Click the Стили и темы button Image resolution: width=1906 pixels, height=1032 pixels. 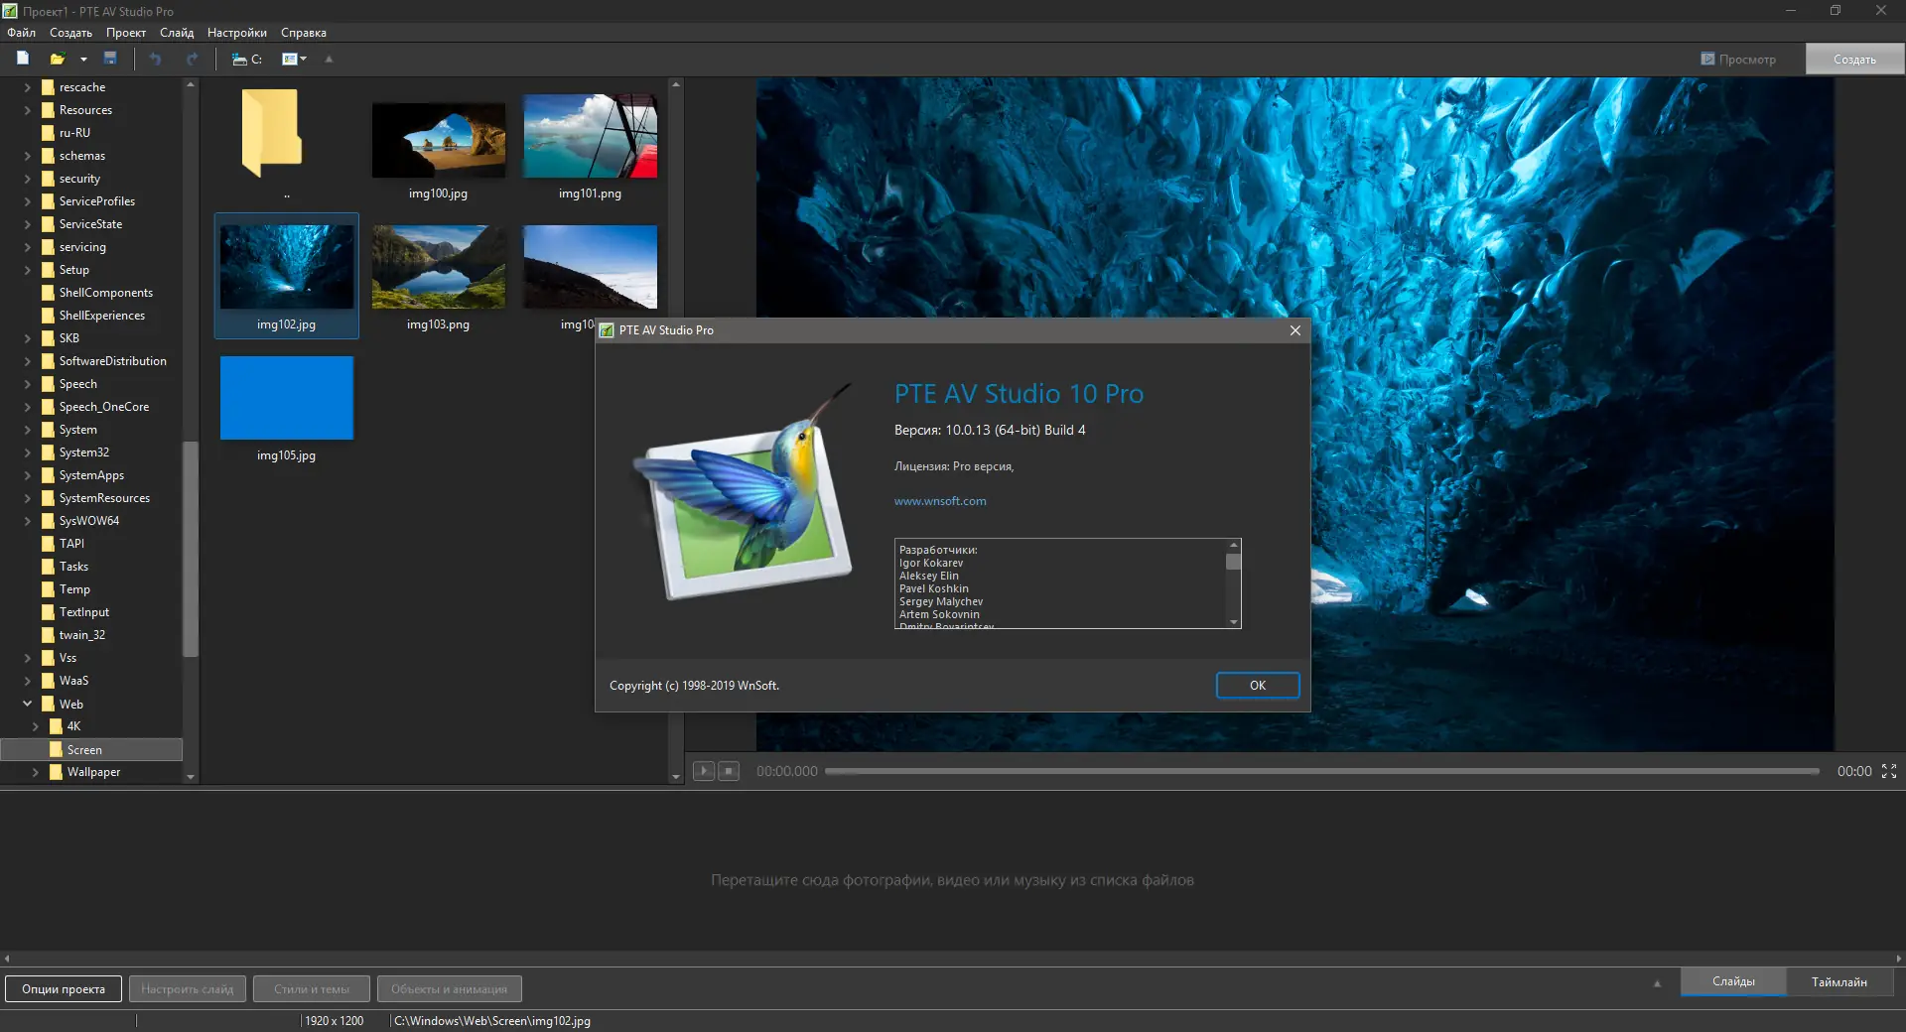312,988
